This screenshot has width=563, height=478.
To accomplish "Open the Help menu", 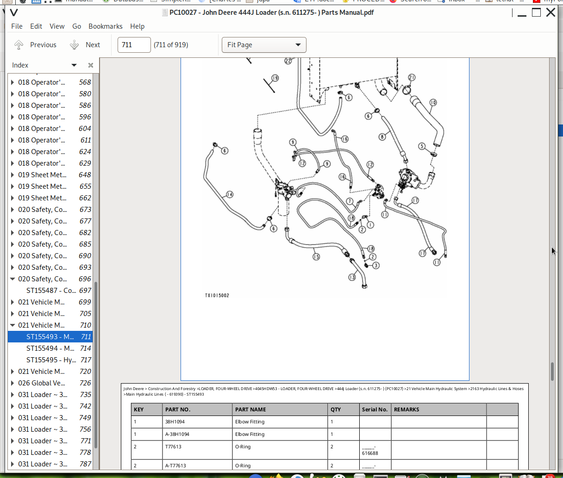I will click(137, 26).
